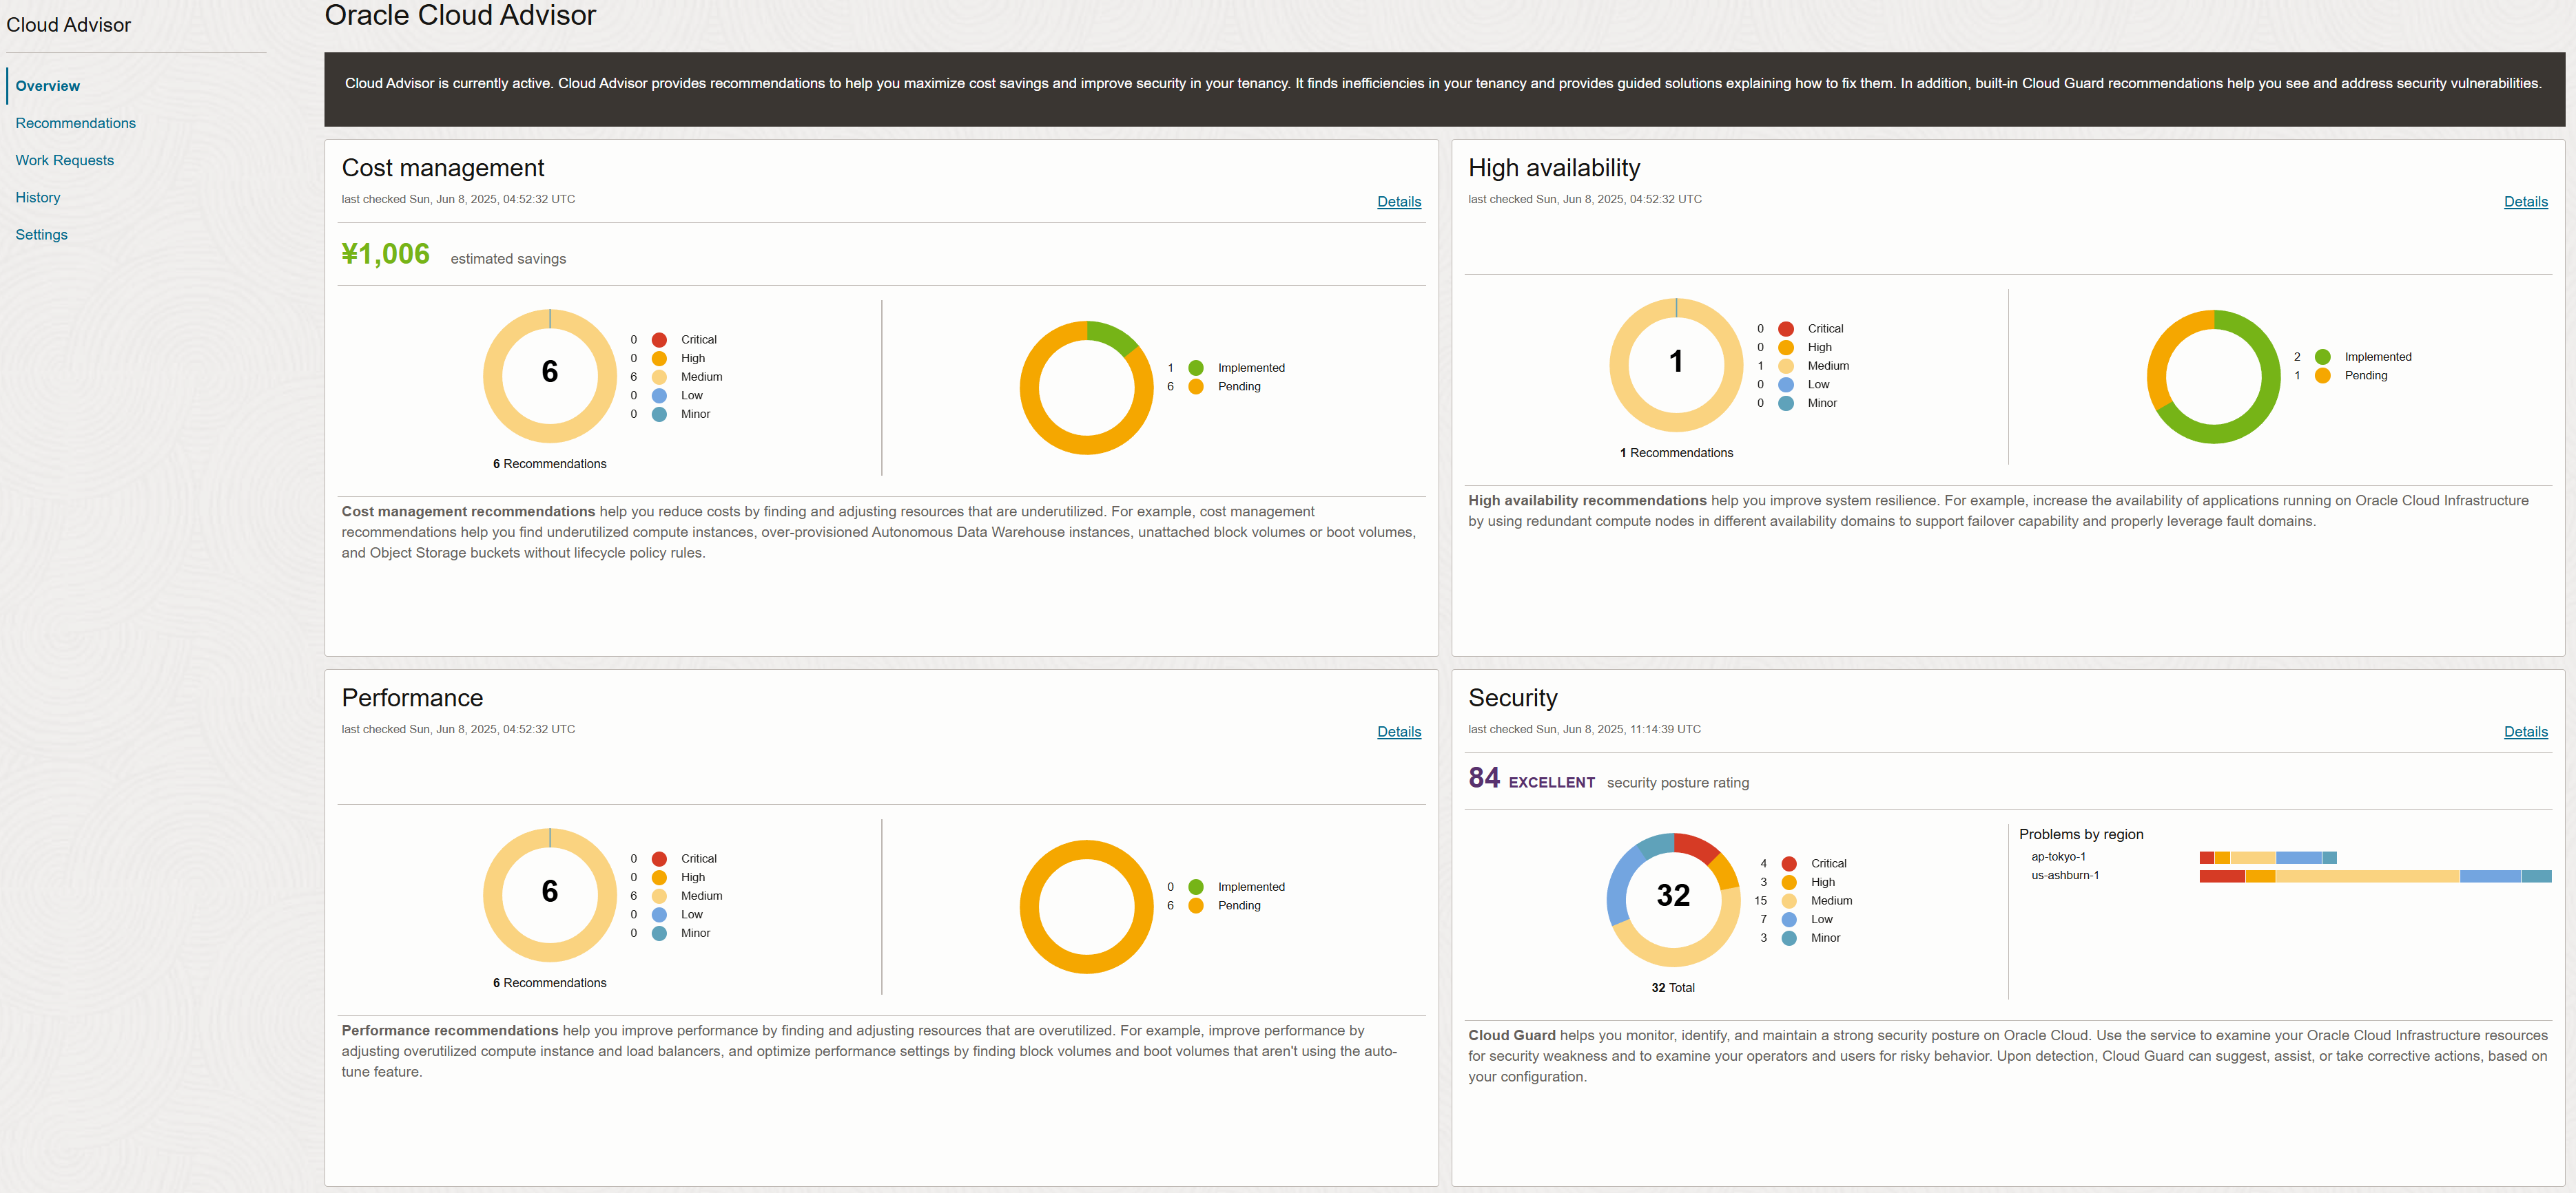Click the '32 Total' label under Security
This screenshot has height=1193, width=2576.
coord(1672,987)
